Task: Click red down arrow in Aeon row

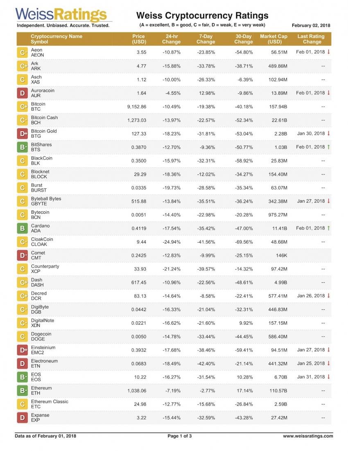Action: click(328, 52)
